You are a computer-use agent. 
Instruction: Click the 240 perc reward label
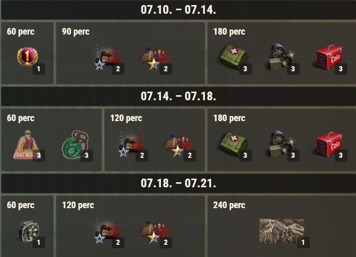[x=229, y=205]
